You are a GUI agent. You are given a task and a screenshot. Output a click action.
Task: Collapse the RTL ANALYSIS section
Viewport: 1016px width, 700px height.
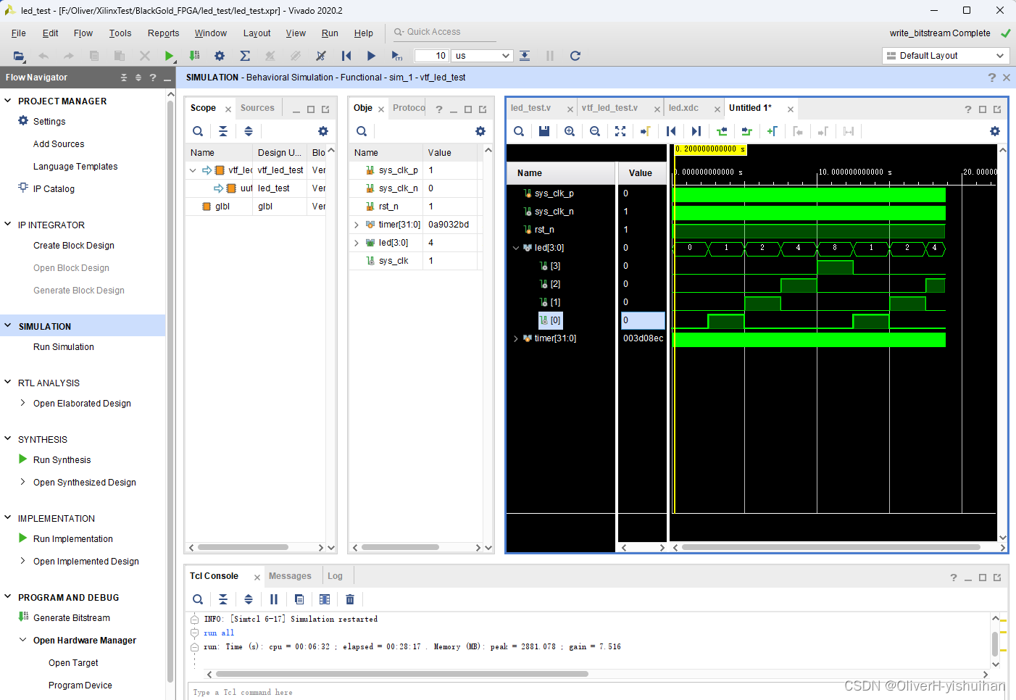(x=8, y=383)
